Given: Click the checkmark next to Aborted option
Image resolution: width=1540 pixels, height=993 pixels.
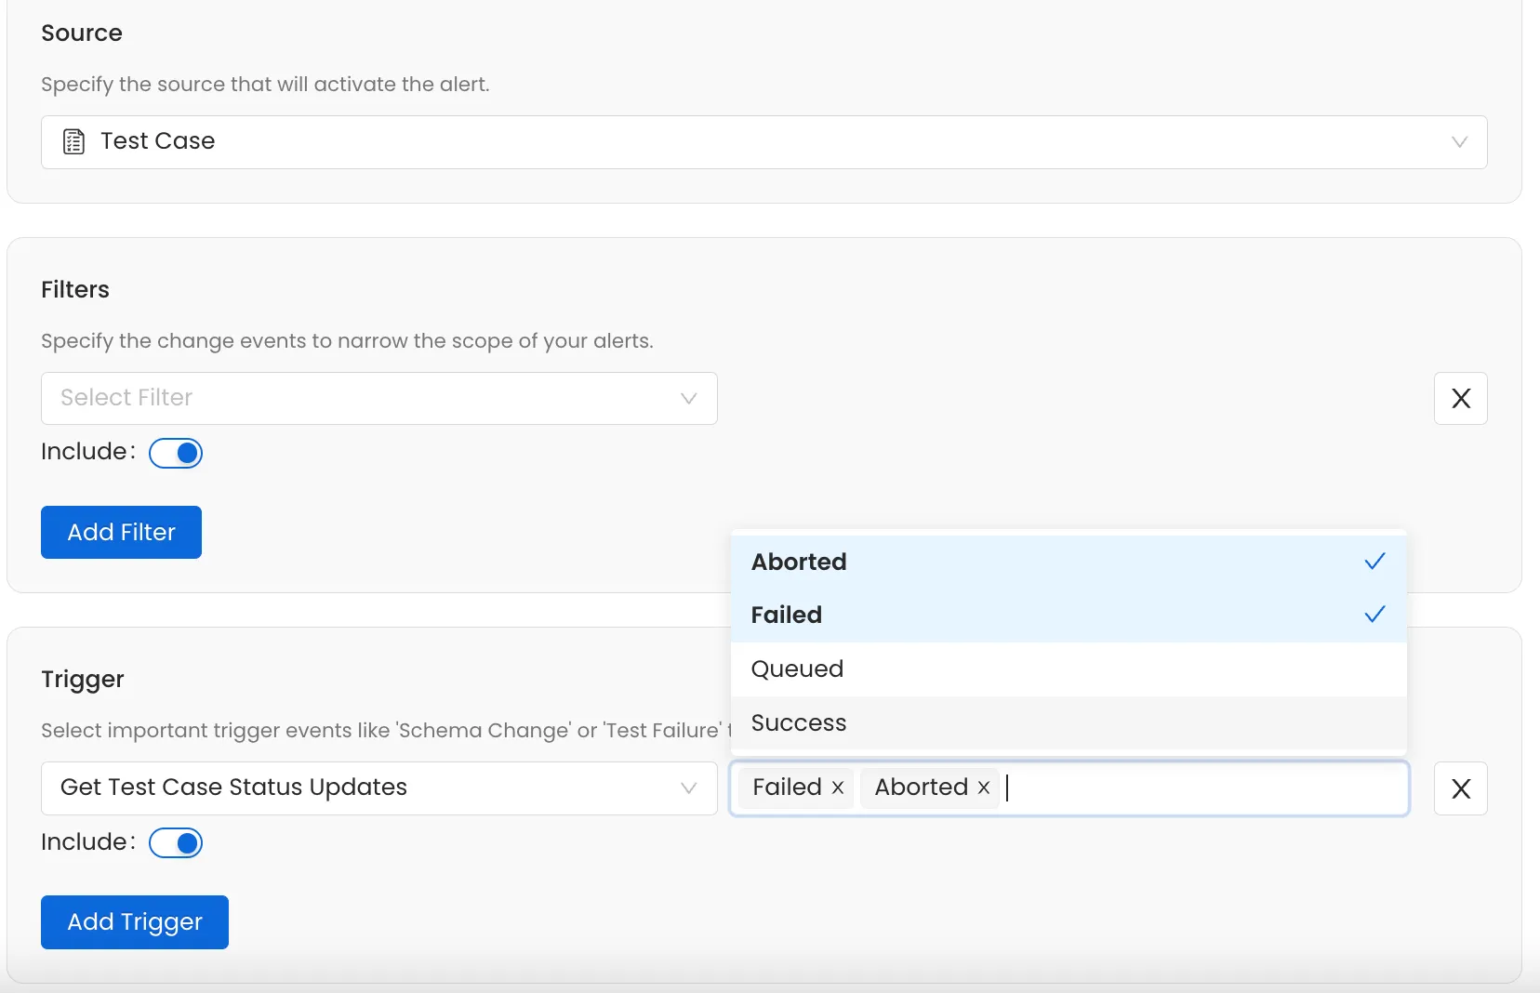Looking at the screenshot, I should [1374, 561].
